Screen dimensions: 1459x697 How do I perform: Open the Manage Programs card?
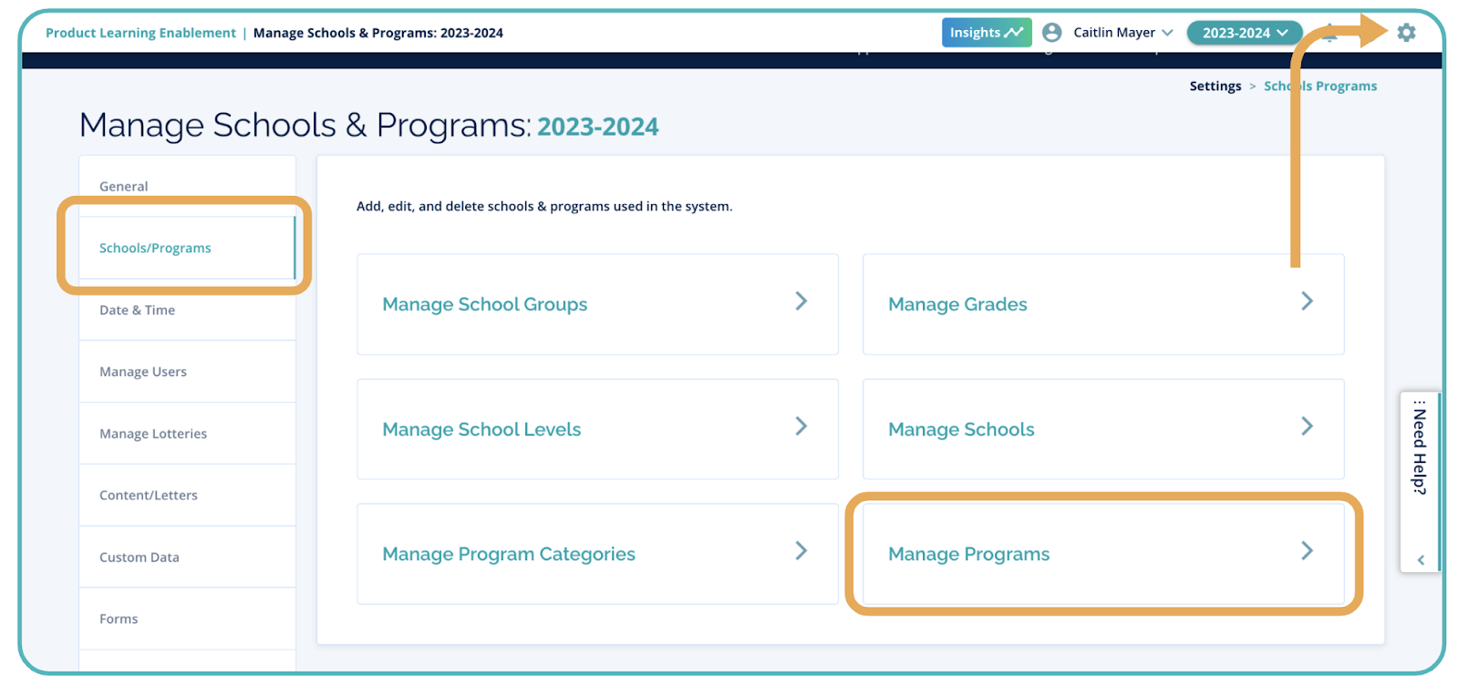[1102, 554]
